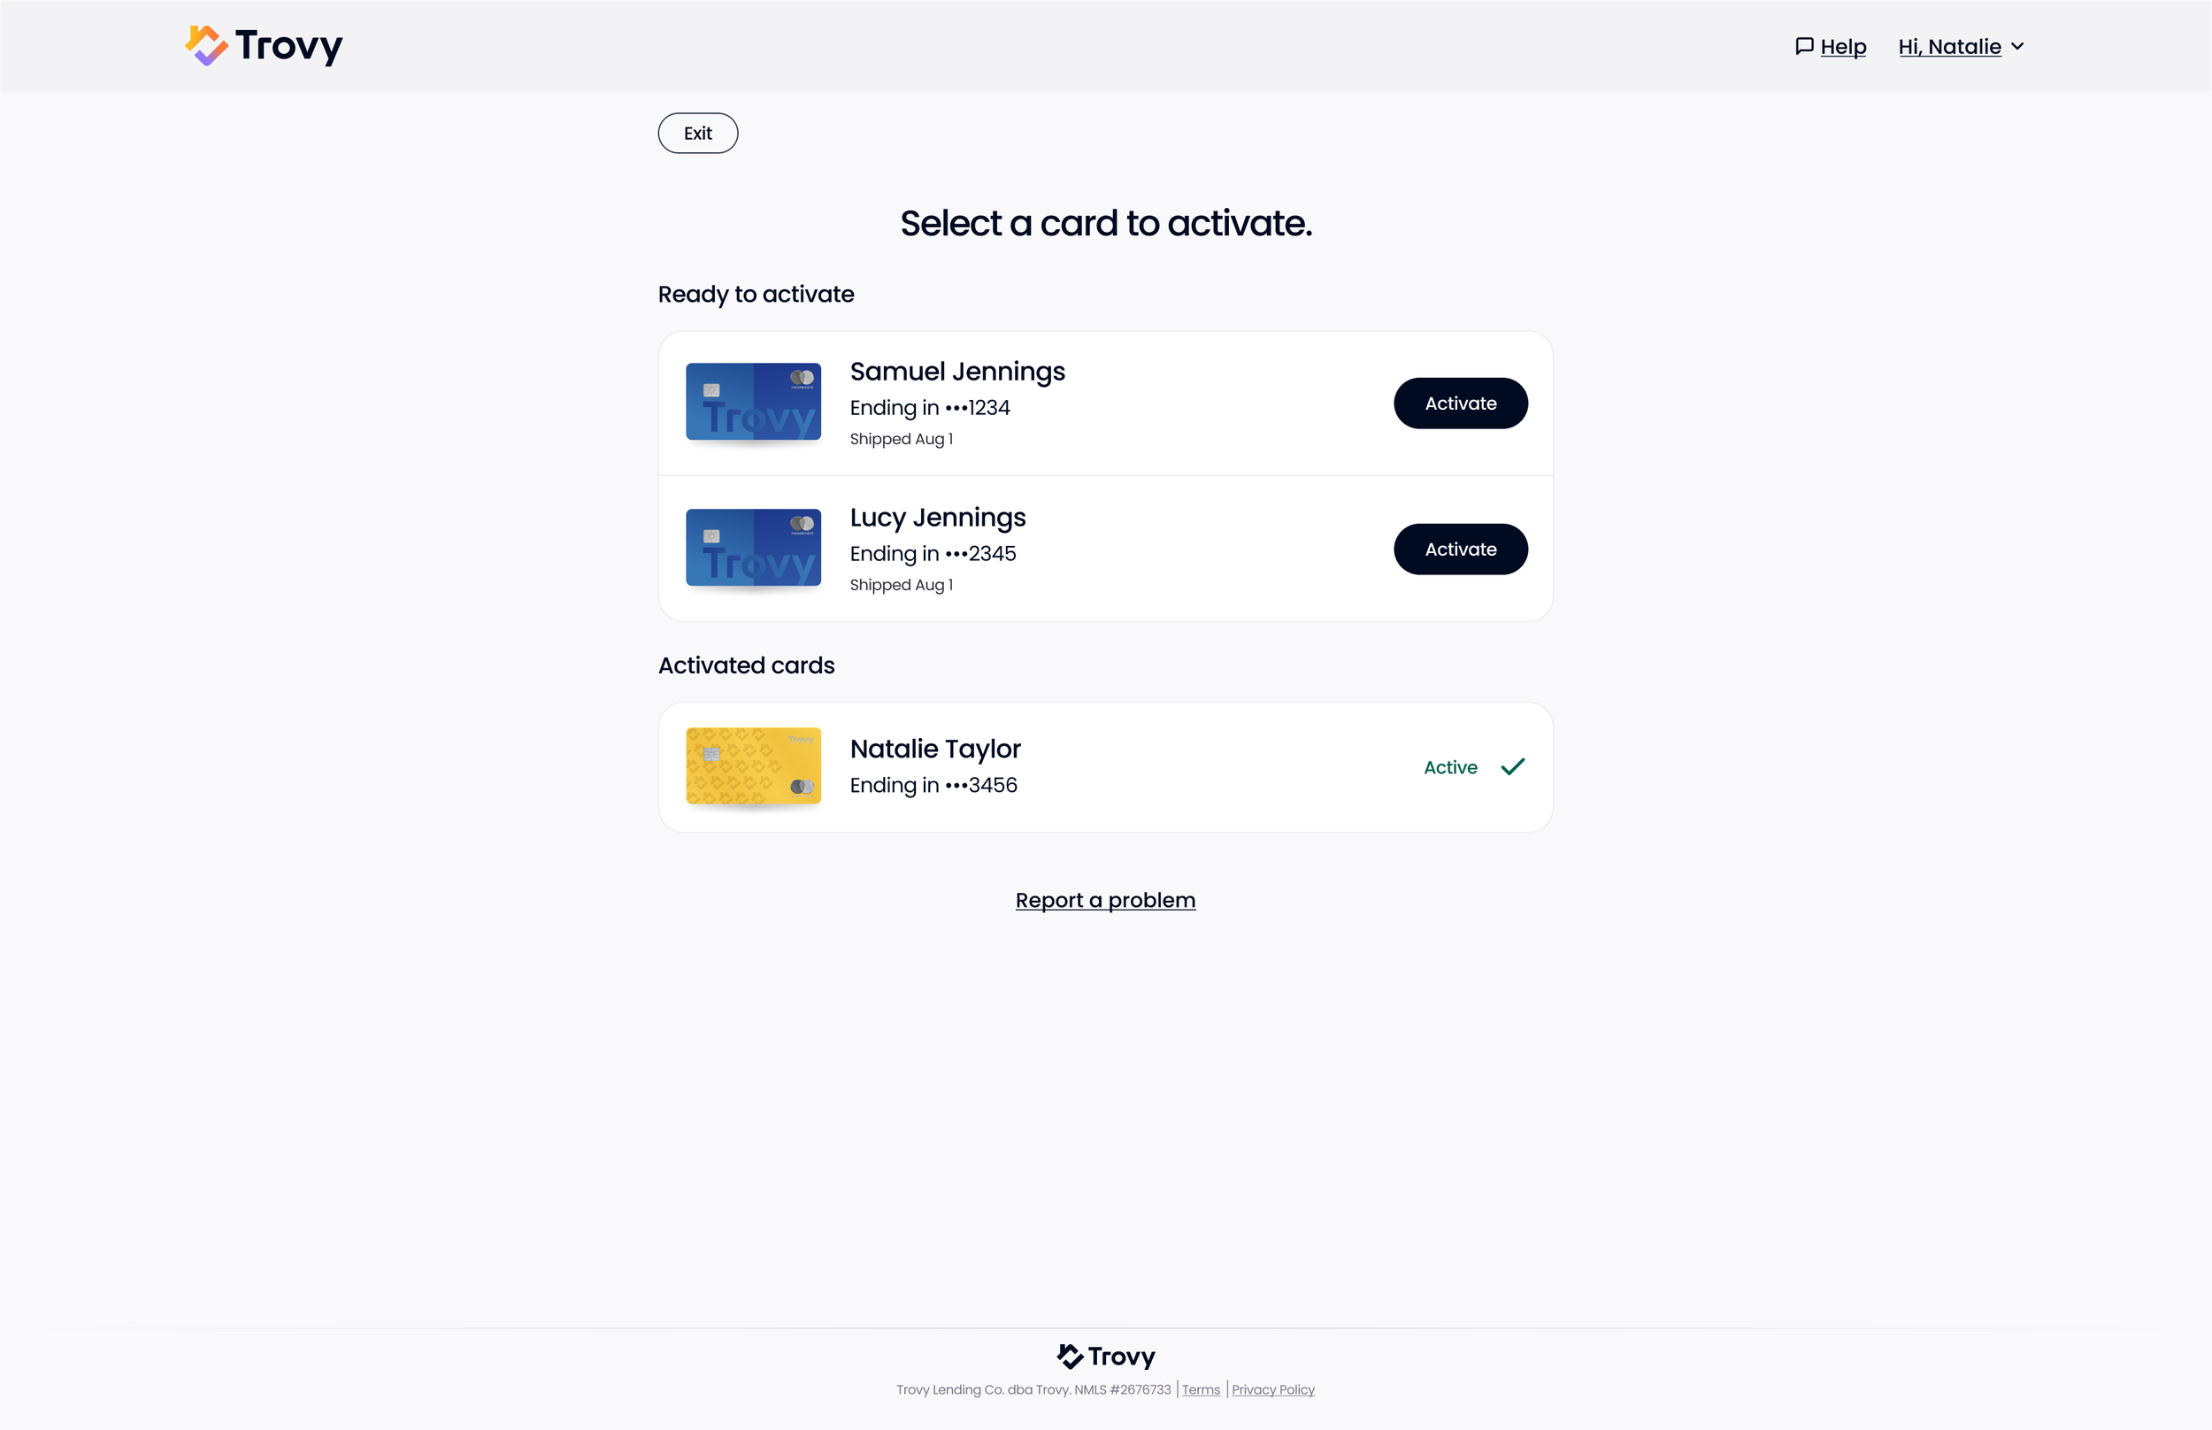This screenshot has width=2212, height=1430.
Task: Click the Lucy Jennings cardholder name
Action: point(938,517)
